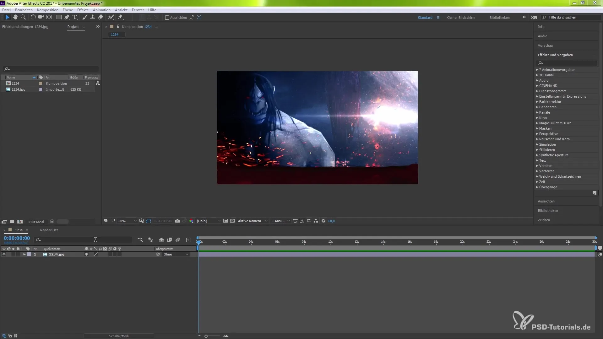Open the Vorschau panel
Viewport: 603px width, 339px height.
pos(545,46)
